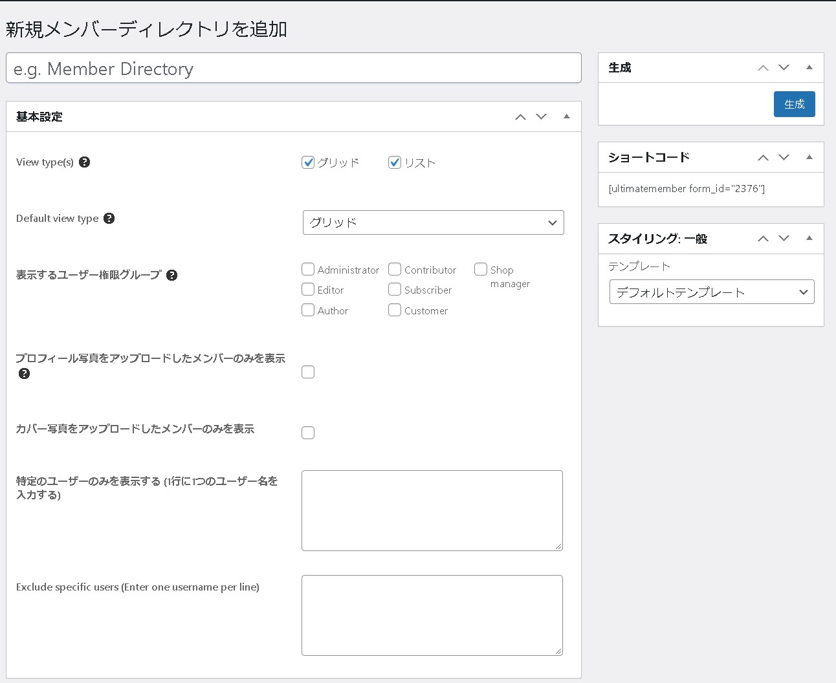Move the 生成 panel down with the arrow icon
The width and height of the screenshot is (836, 683).
point(784,67)
